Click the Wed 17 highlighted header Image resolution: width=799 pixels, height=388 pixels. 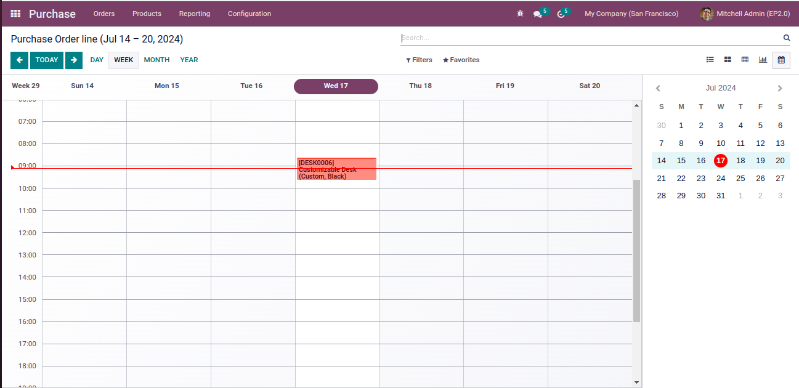336,86
